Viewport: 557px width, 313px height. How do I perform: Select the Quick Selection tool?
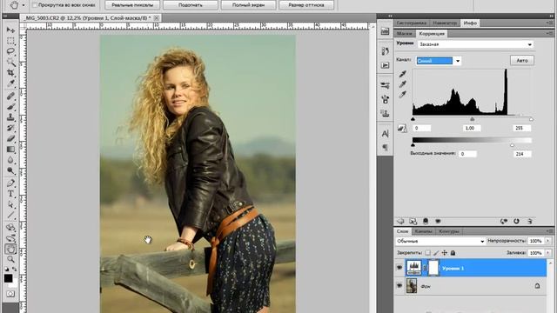click(x=10, y=62)
